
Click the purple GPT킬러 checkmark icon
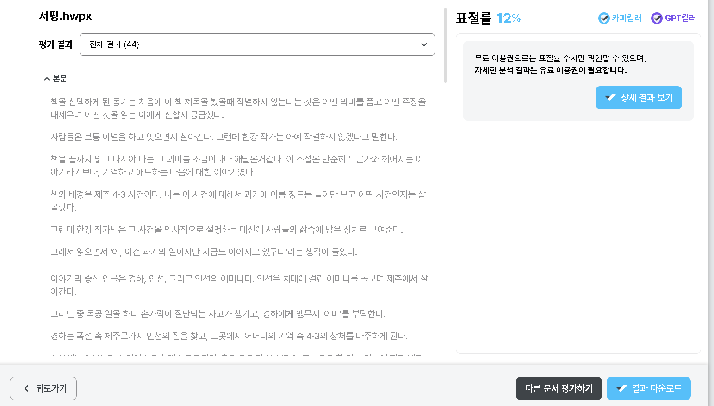point(657,18)
